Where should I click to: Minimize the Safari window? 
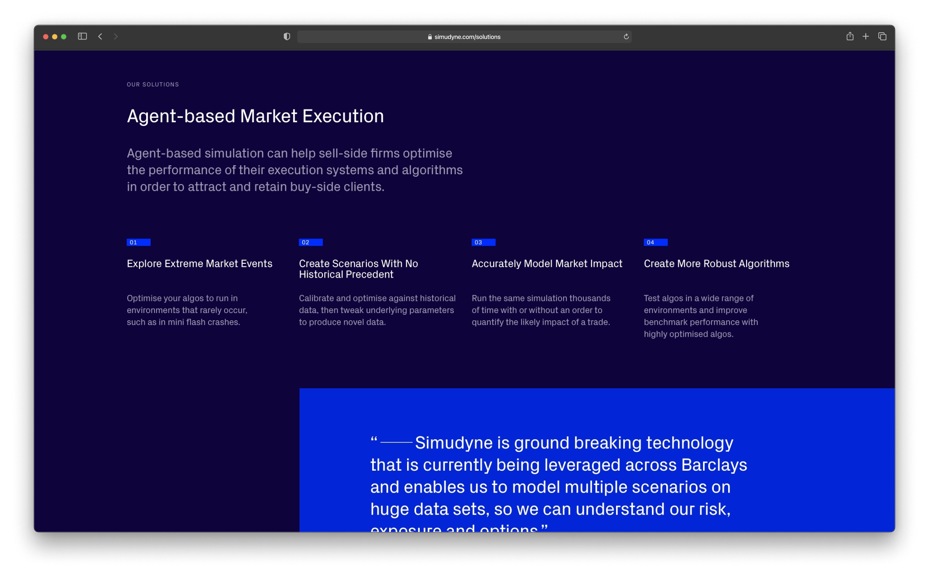tap(55, 37)
